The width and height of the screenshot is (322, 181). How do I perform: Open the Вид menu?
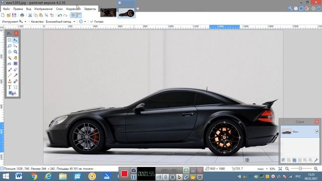(29, 9)
